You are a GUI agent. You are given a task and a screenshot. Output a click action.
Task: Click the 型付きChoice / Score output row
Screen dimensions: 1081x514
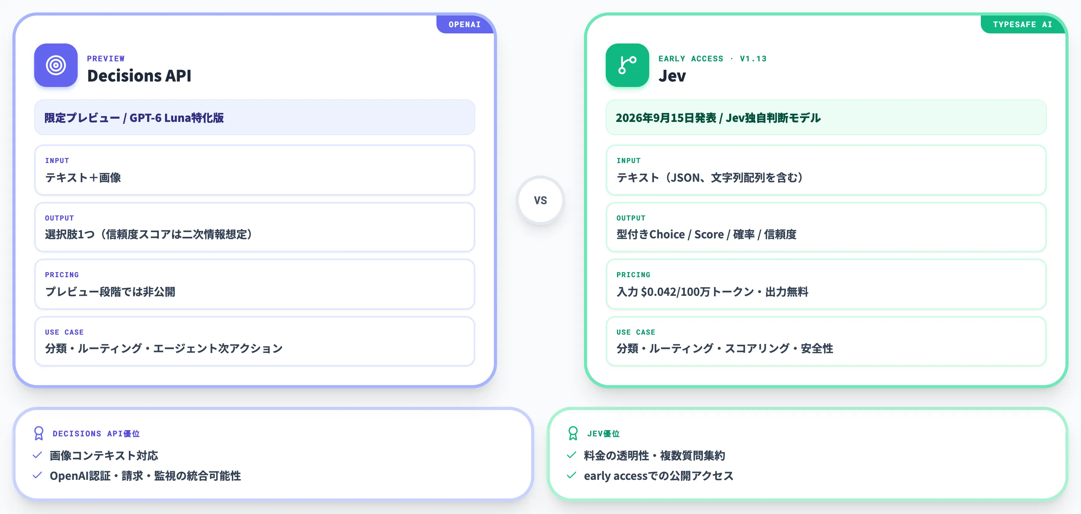pos(826,227)
